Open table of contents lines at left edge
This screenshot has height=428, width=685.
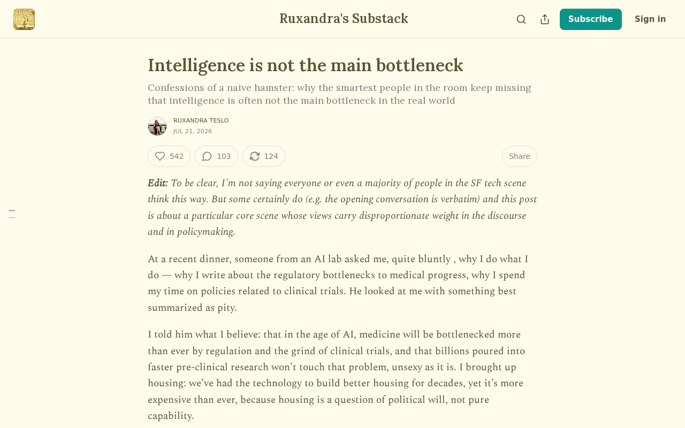12,214
